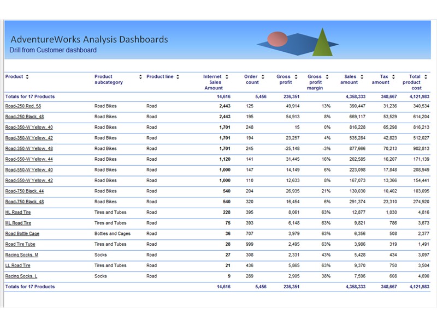
Task: Click the AdventureWorks Analysis Dashboards title
Action: click(89, 39)
